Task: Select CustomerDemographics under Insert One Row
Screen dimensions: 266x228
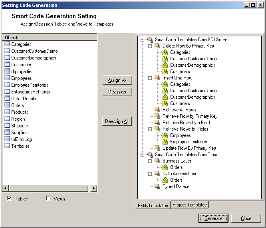Action: coord(193,97)
